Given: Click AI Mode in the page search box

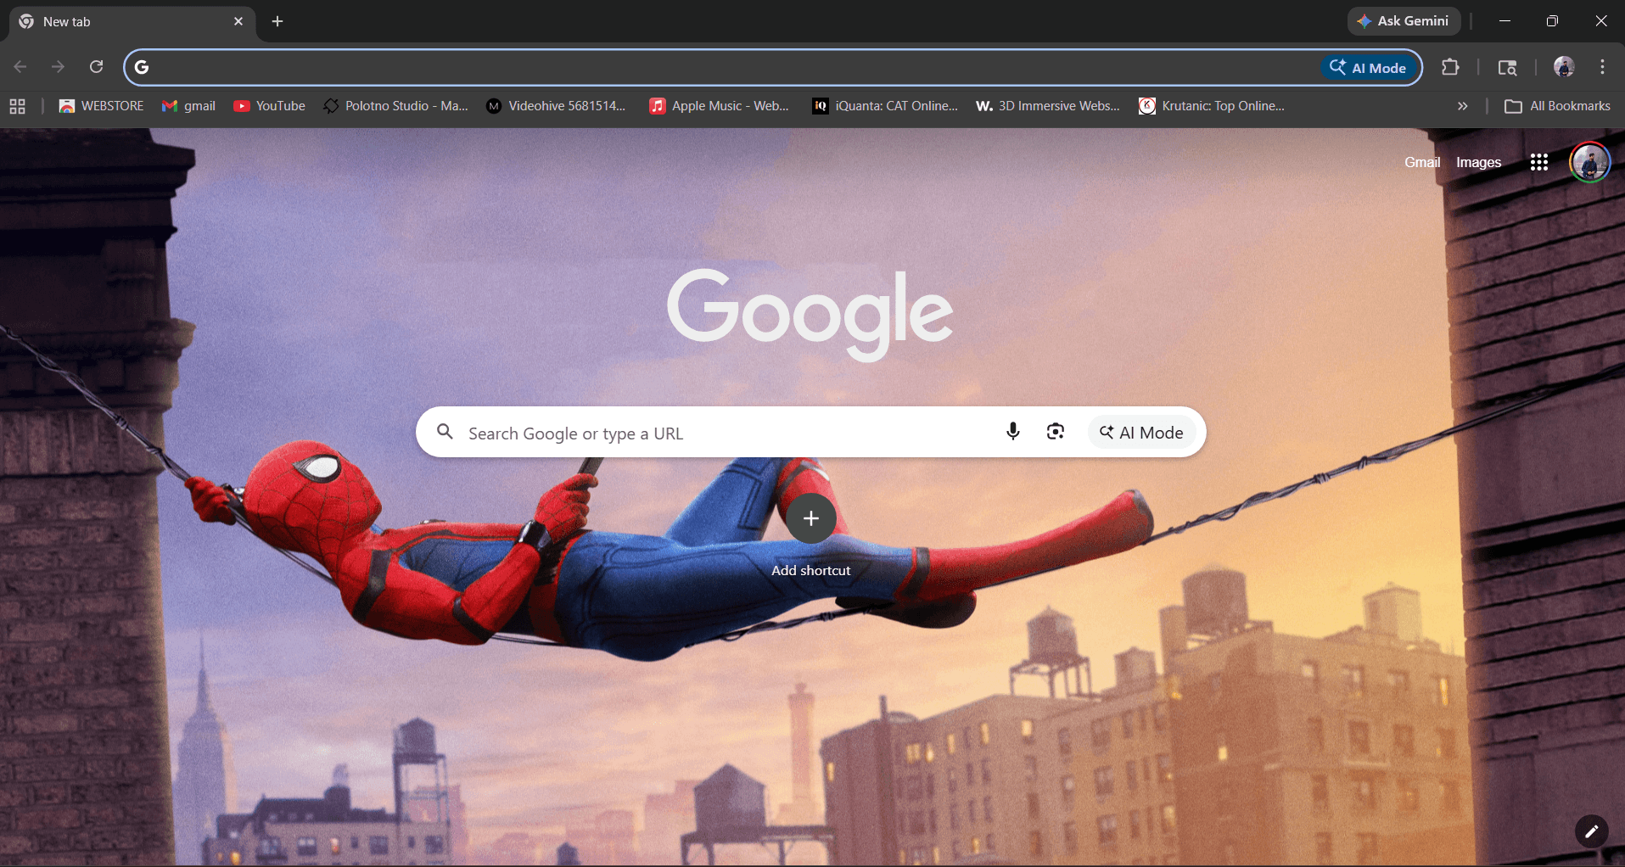Looking at the screenshot, I should click(1141, 433).
